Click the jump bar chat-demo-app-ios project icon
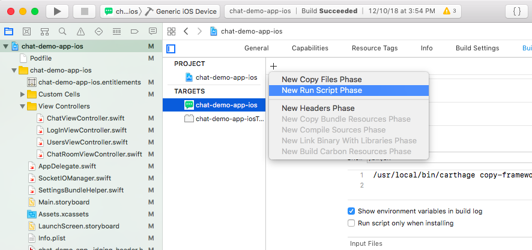 pyautogui.click(x=214, y=32)
